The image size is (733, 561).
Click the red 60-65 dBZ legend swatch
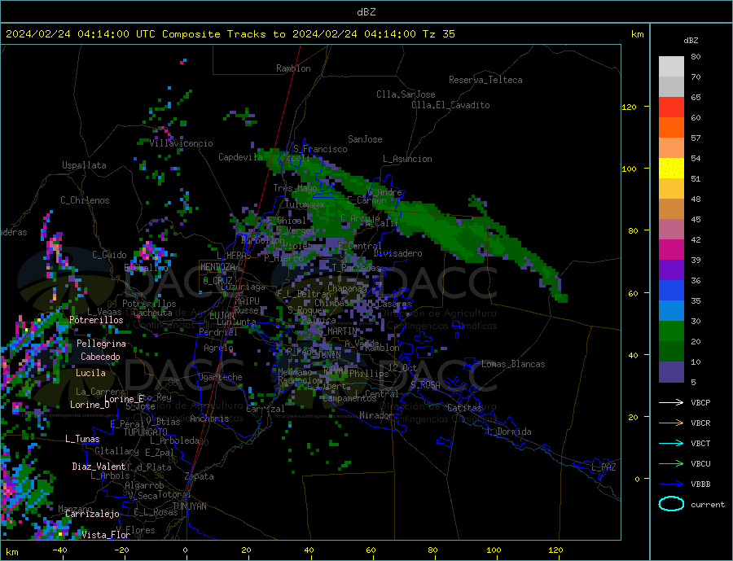pos(671,107)
